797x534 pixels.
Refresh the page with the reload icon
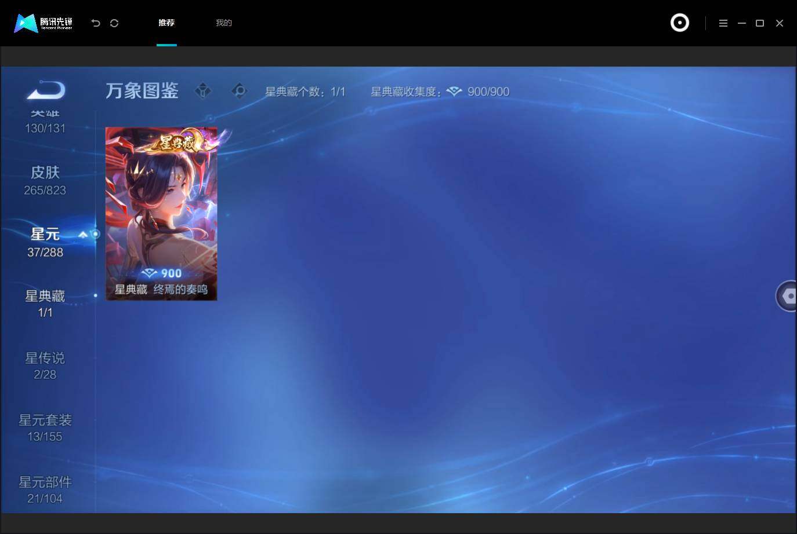coord(114,23)
